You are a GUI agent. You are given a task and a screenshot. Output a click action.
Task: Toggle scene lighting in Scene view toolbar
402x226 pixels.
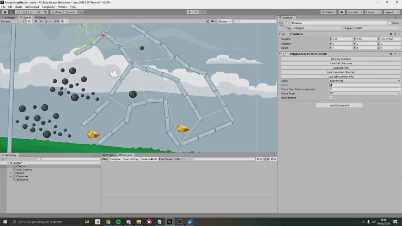[35, 21]
